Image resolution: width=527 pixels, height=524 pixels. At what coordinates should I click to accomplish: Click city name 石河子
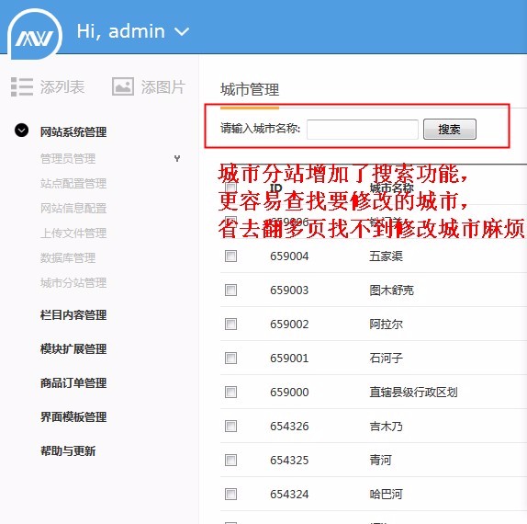click(x=386, y=359)
